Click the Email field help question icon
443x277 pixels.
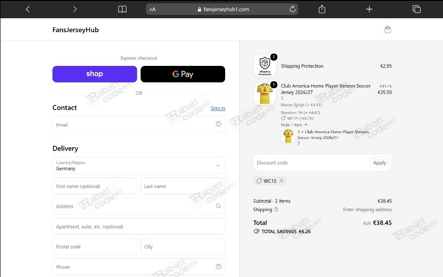pyautogui.click(x=218, y=124)
